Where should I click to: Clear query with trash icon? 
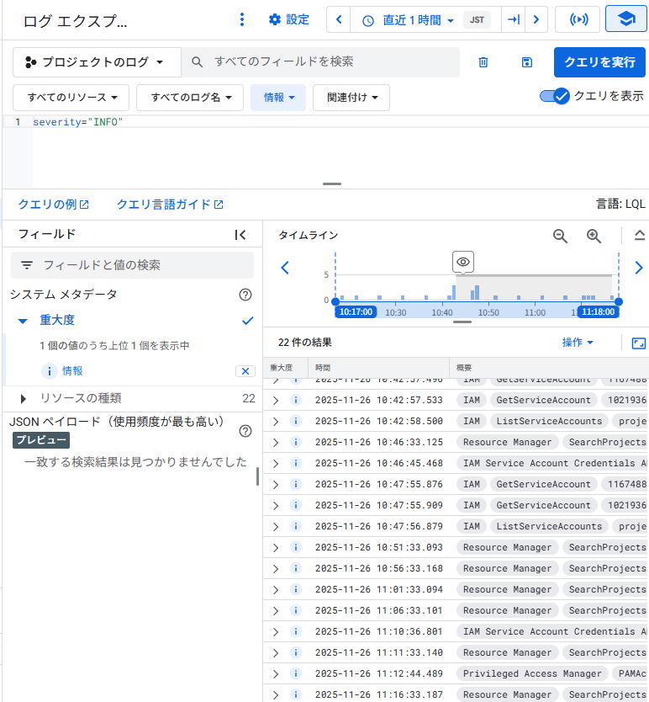pos(483,62)
